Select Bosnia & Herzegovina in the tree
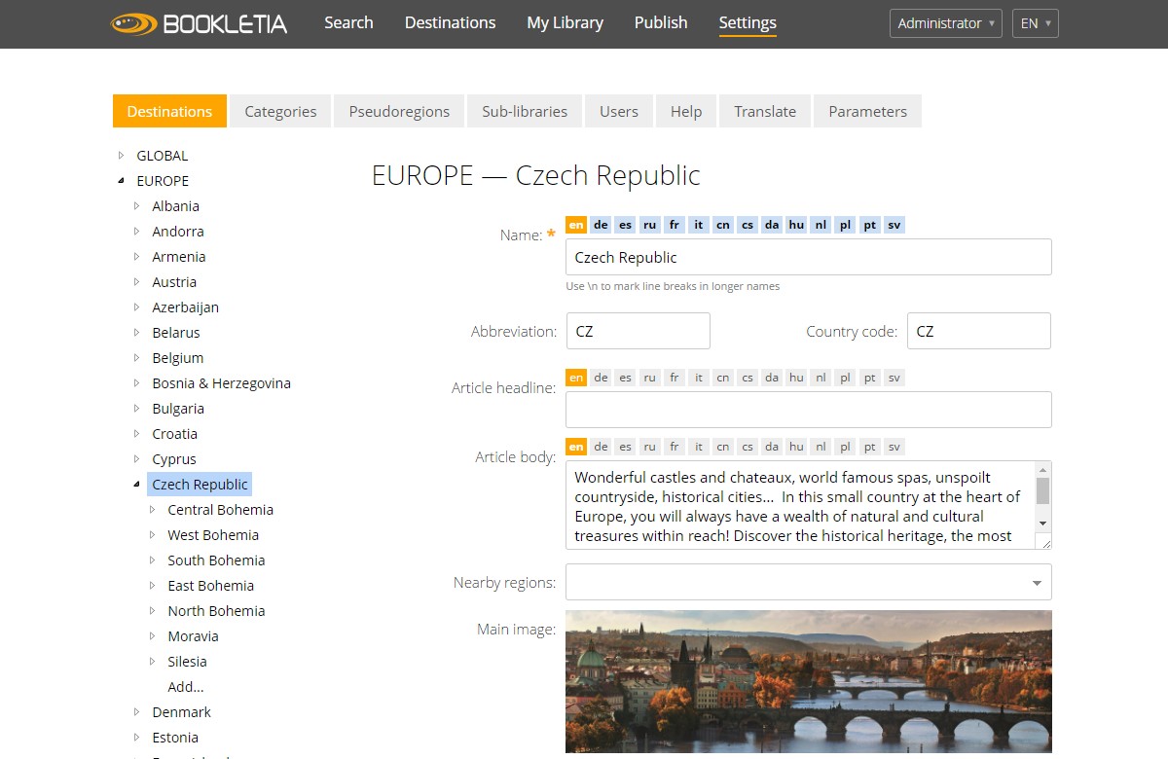This screenshot has height=759, width=1168. pos(221,383)
